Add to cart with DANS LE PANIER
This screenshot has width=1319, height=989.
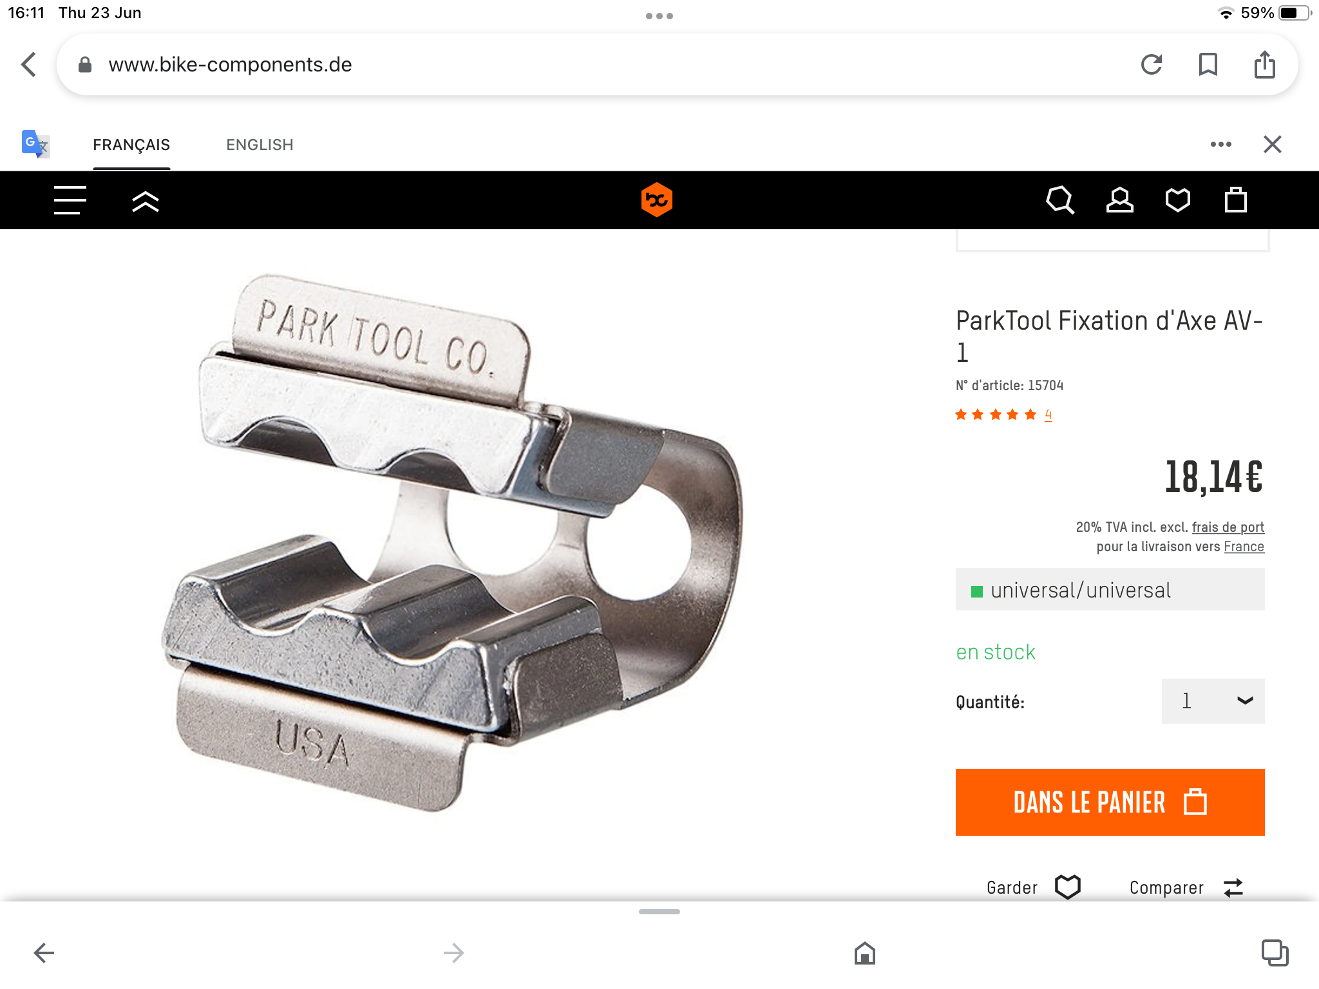point(1110,802)
